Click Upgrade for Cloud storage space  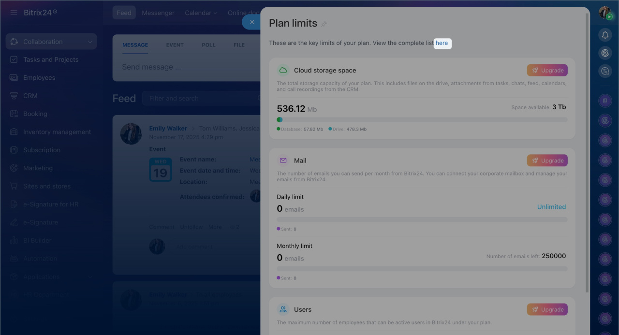click(547, 70)
